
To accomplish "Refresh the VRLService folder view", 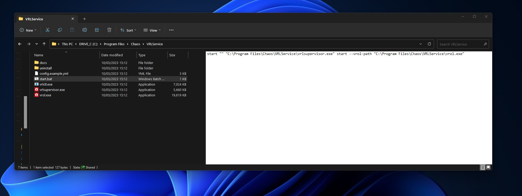I will coord(429,44).
